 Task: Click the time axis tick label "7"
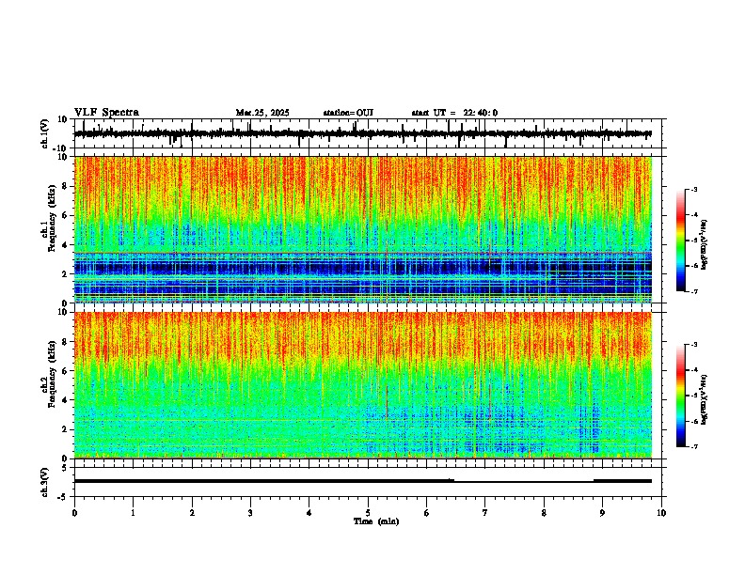(x=485, y=513)
